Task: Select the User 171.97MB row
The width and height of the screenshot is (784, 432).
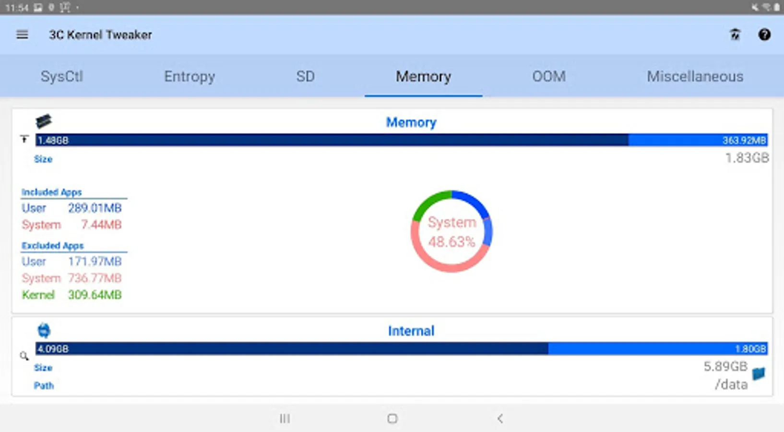Action: coord(71,262)
